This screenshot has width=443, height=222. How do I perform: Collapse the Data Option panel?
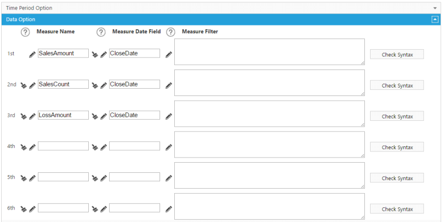(x=435, y=19)
